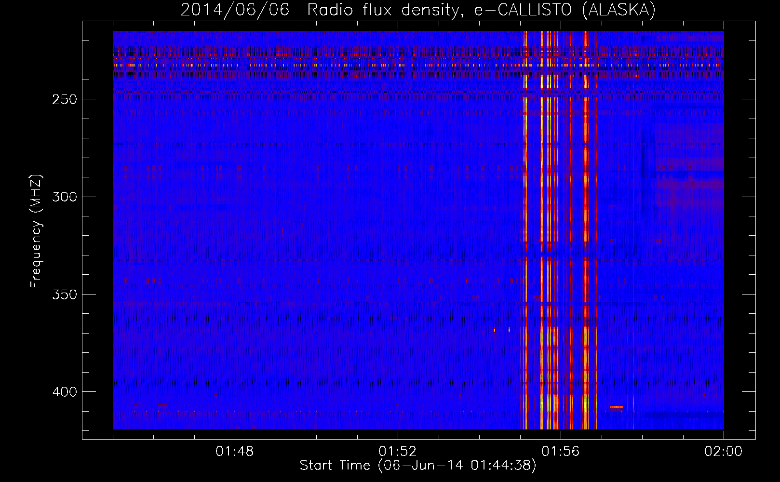Click the 02:00 time tick label

(x=724, y=452)
